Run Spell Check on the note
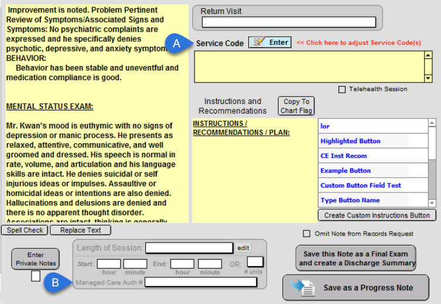441x304 pixels. [25, 230]
